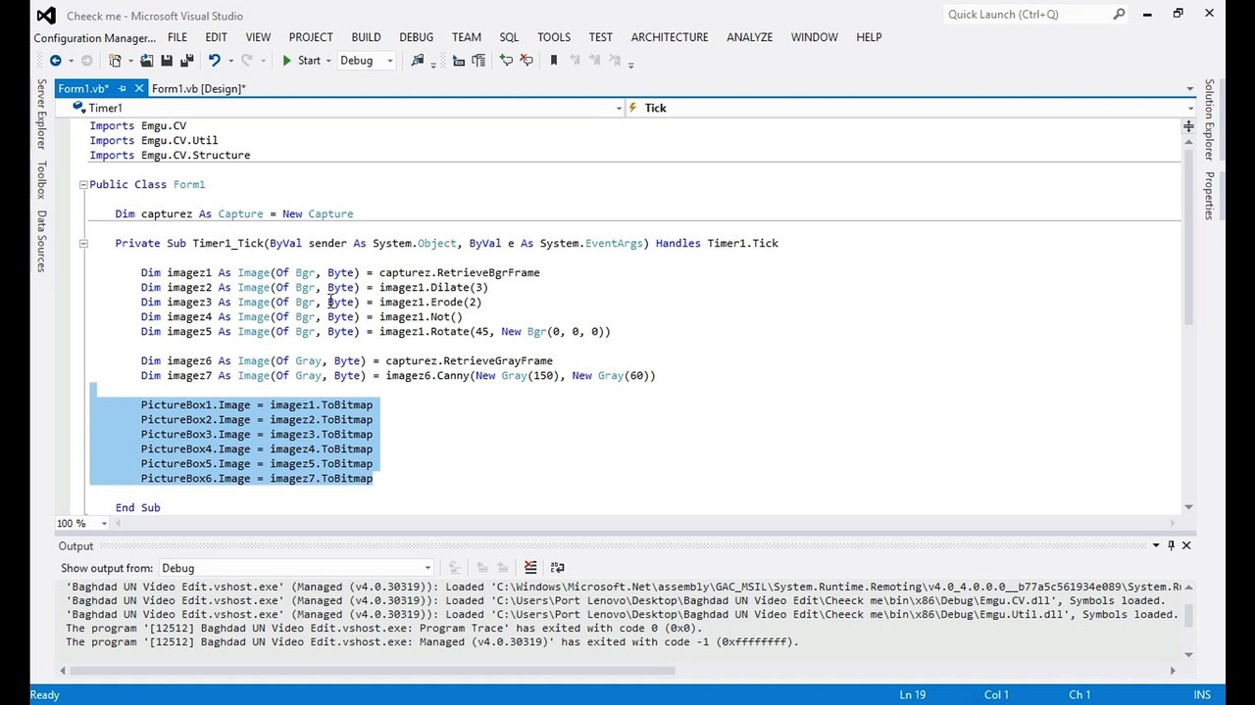The width and height of the screenshot is (1255, 705).
Task: Open the Properties side tab
Action: 1210,196
